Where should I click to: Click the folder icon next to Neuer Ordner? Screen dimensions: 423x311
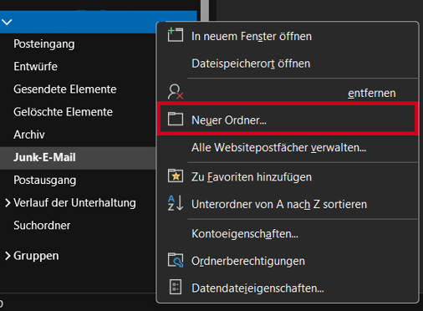point(176,119)
